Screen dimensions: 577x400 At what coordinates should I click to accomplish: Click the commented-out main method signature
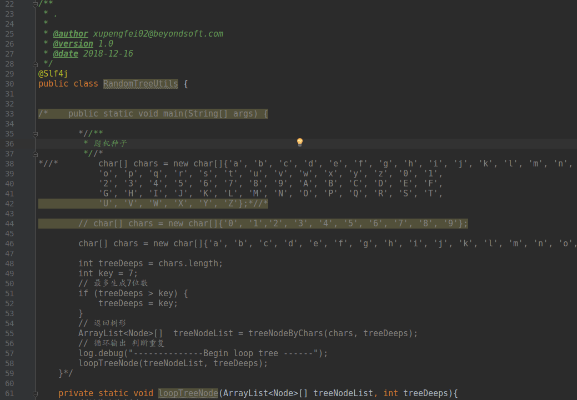(x=168, y=114)
